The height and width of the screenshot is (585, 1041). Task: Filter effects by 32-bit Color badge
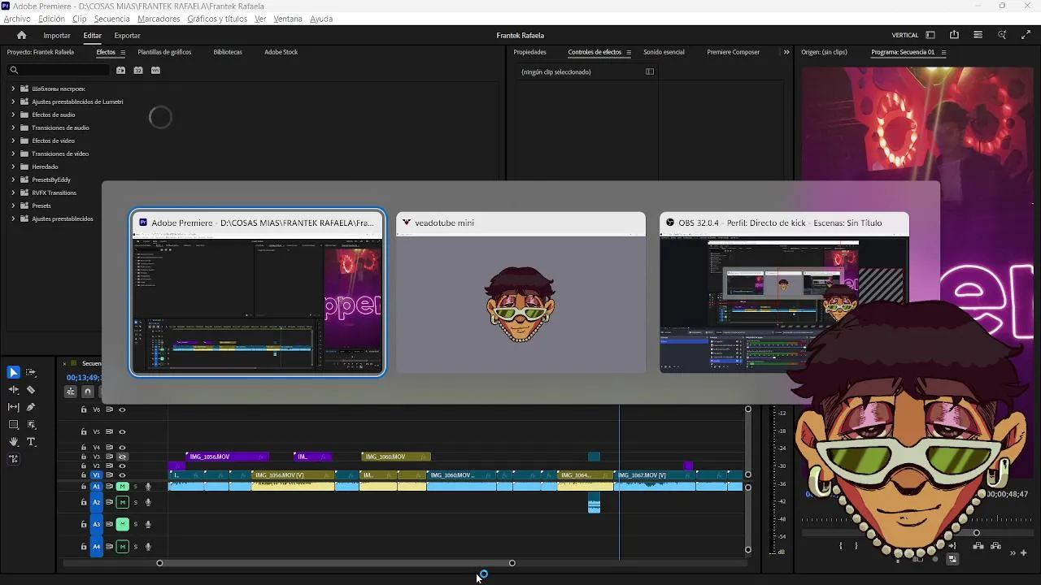(138, 71)
